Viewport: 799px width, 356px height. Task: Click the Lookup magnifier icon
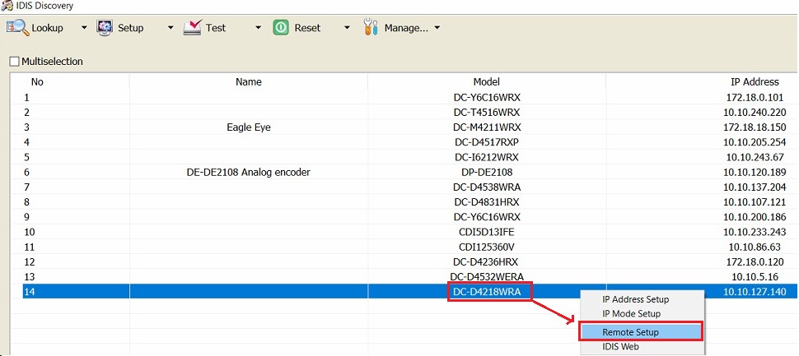[16, 27]
